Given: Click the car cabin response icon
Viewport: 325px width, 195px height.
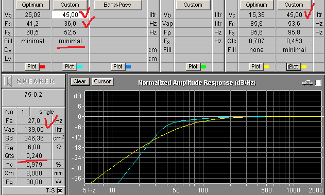Looking at the screenshot, I should (x=307, y=83).
